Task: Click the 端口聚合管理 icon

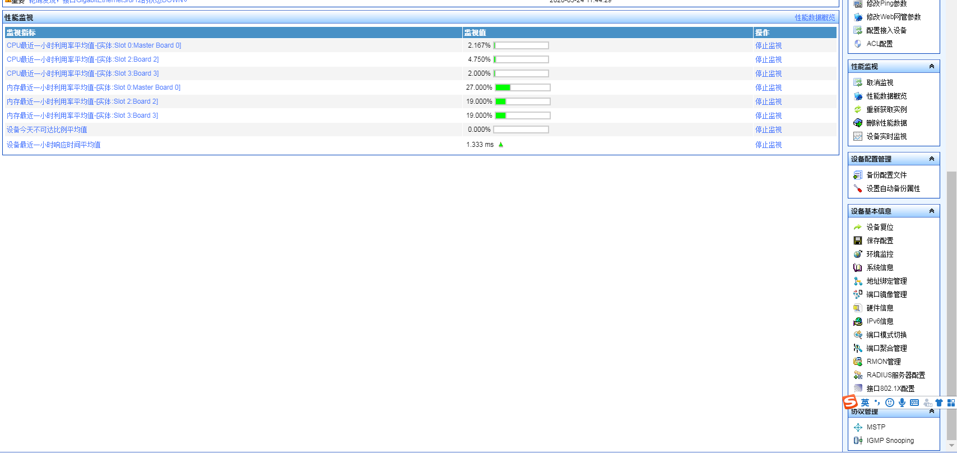Action: tap(857, 348)
